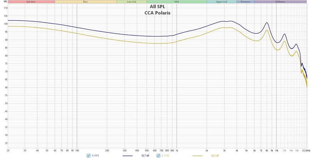Click the 16k tick on frequency axis

(x=297, y=151)
